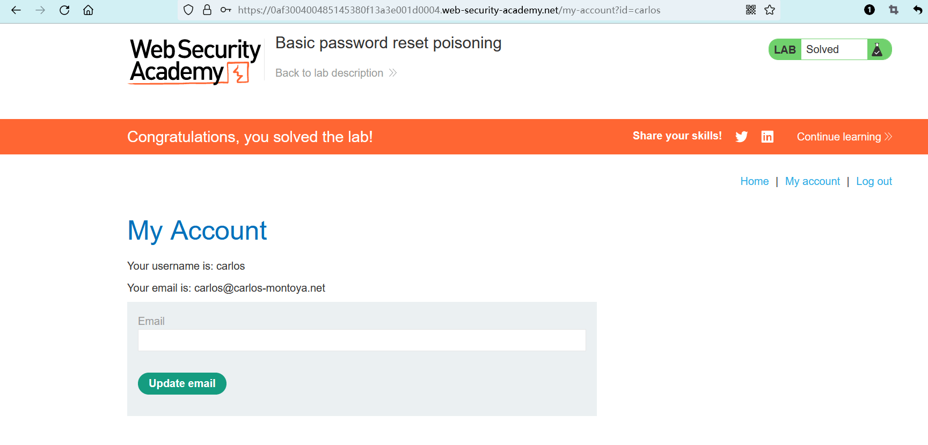The height and width of the screenshot is (445, 928).
Task: Go to browser home page icon
Action: tap(89, 10)
